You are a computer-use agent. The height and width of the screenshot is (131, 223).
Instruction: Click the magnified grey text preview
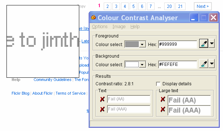(43, 41)
